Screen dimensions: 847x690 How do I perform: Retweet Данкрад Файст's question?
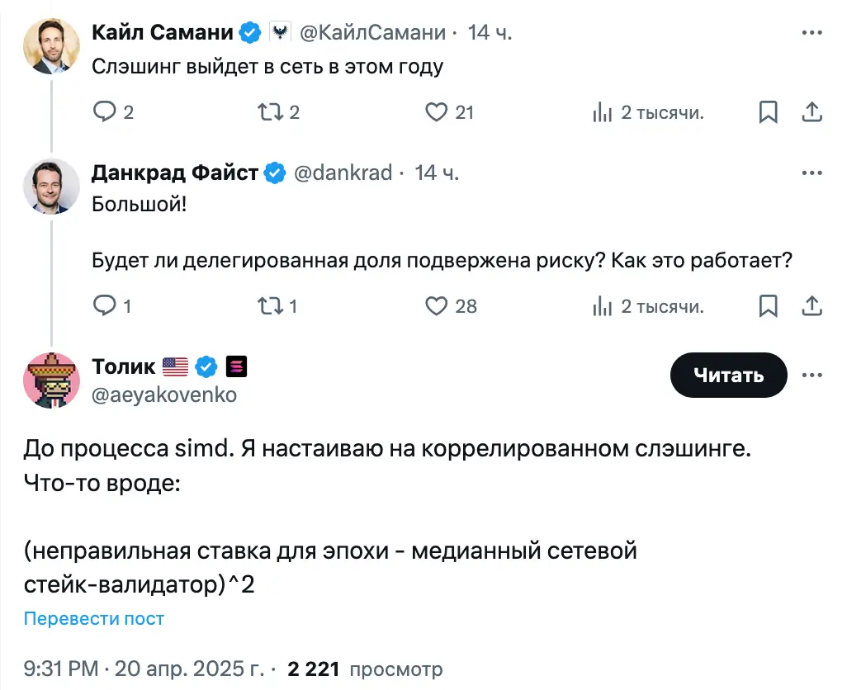[x=272, y=306]
